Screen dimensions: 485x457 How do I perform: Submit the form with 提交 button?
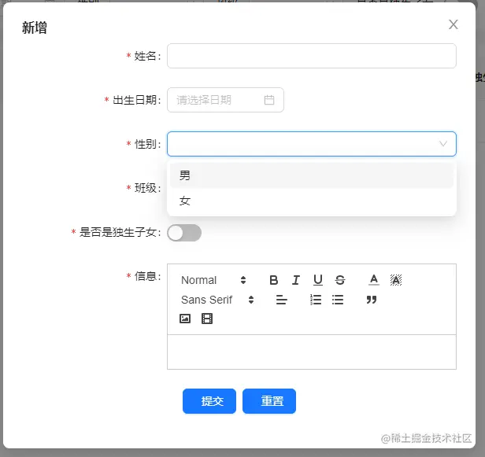point(209,401)
